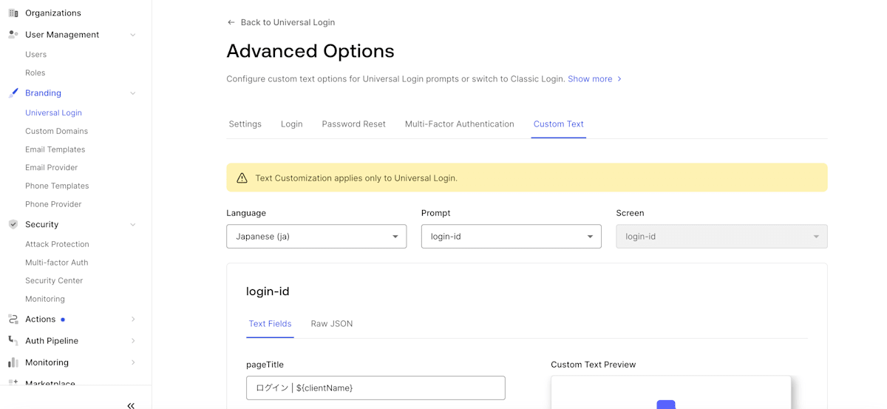Open Email Templates in sidebar

click(x=55, y=149)
